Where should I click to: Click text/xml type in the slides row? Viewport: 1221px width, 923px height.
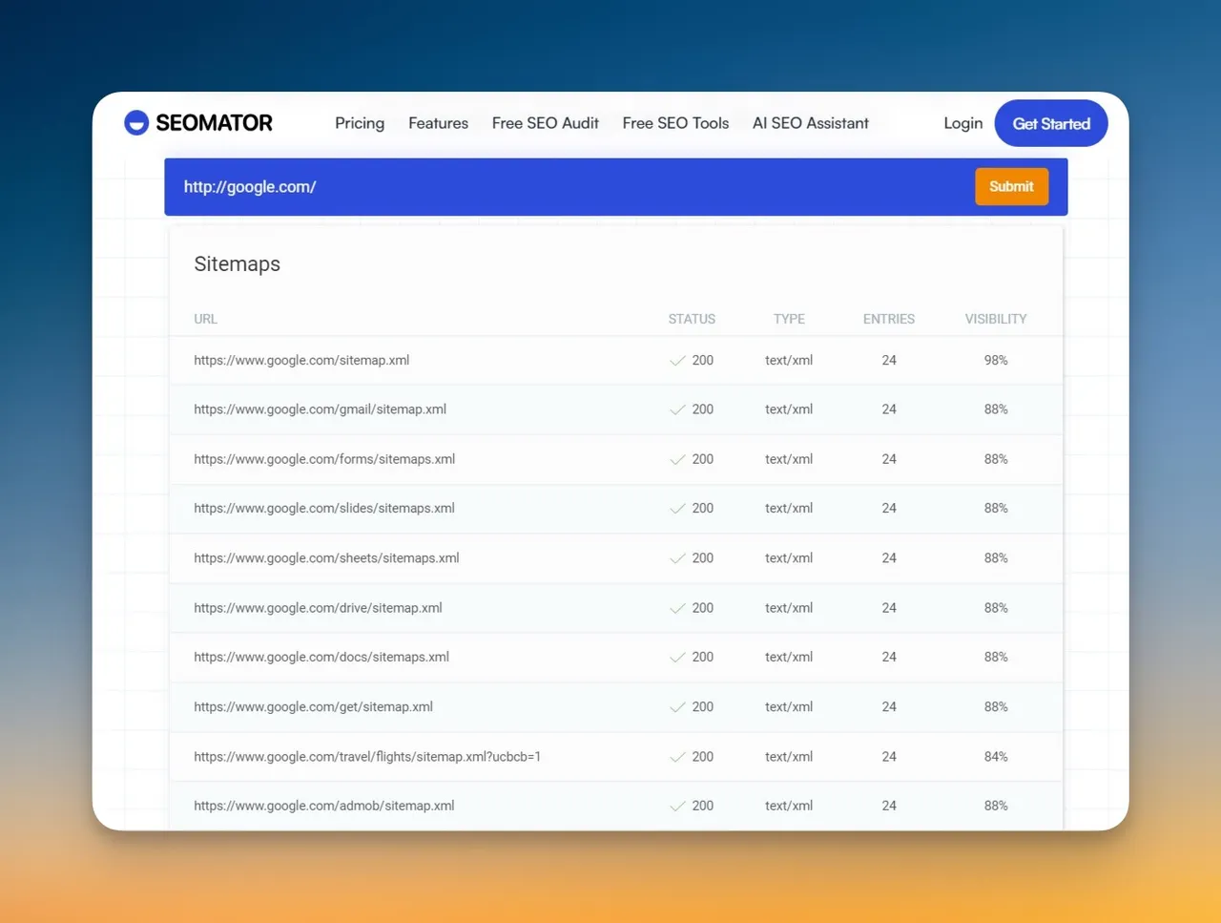coord(789,509)
